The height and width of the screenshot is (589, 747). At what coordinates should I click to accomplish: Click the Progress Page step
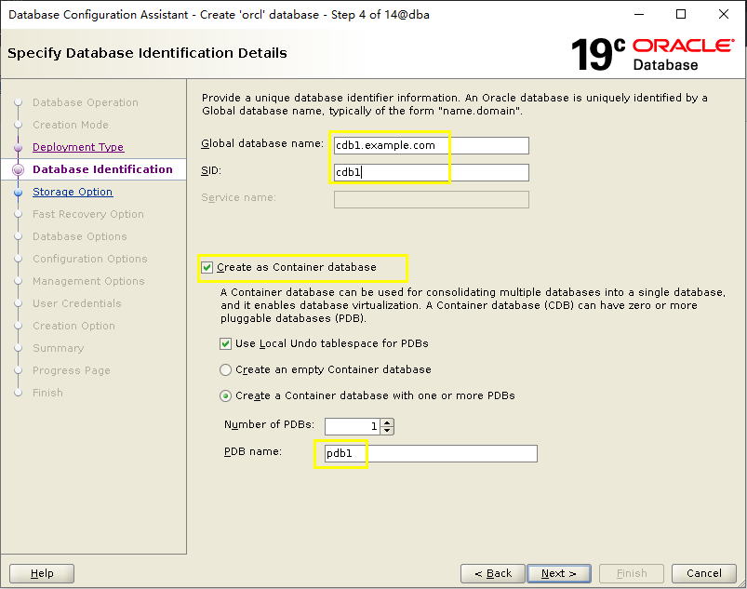coord(72,370)
